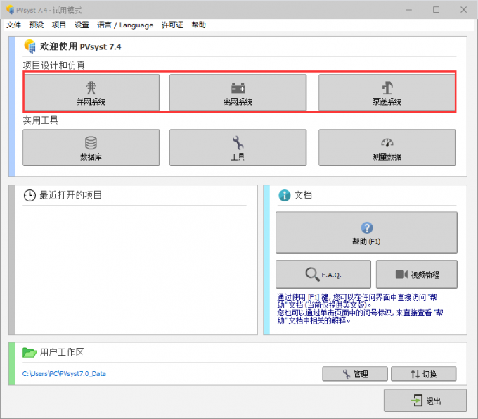Viewport: 478px width, 419px height.
Task: Click the 工具 wrench icon
Action: (238, 143)
